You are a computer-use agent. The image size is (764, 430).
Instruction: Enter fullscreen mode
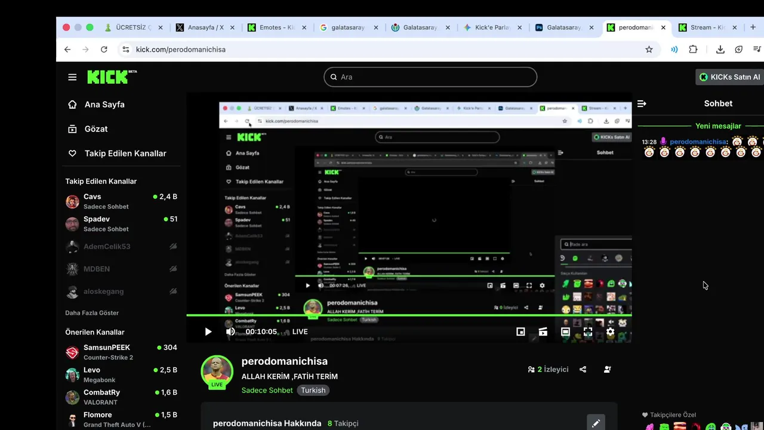coord(588,331)
